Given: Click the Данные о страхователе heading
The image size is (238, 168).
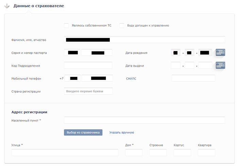Looking at the screenshot, I should click(x=39, y=6).
